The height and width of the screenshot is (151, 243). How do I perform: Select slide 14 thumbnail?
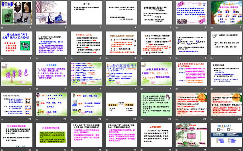[226, 43]
